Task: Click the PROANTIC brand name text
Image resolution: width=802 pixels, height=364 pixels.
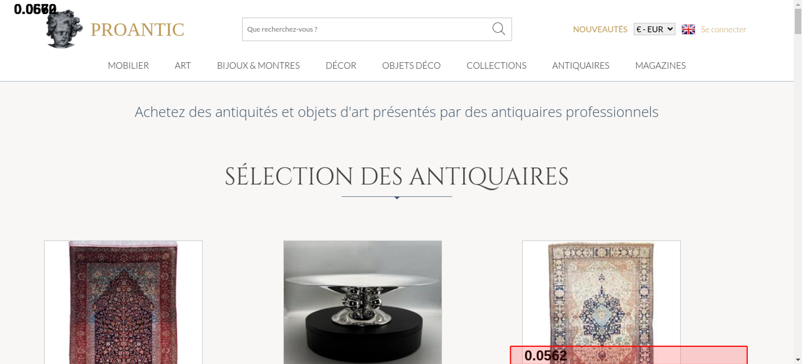Action: pos(137,30)
